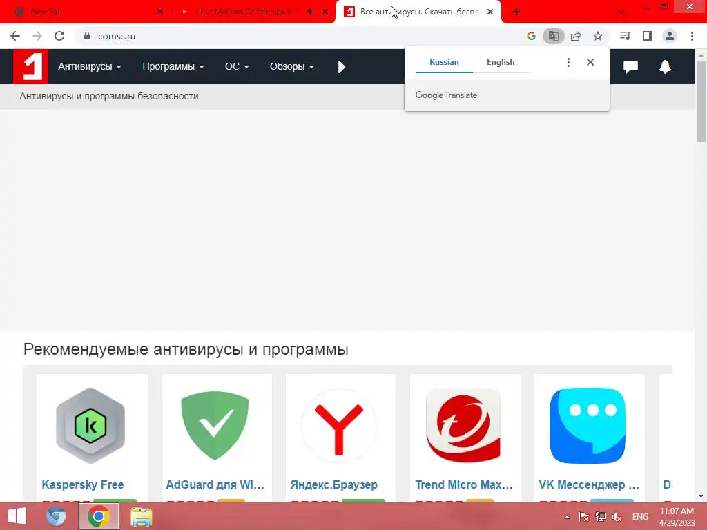Close the comss.ru tab
This screenshot has width=707, height=530.
click(490, 12)
